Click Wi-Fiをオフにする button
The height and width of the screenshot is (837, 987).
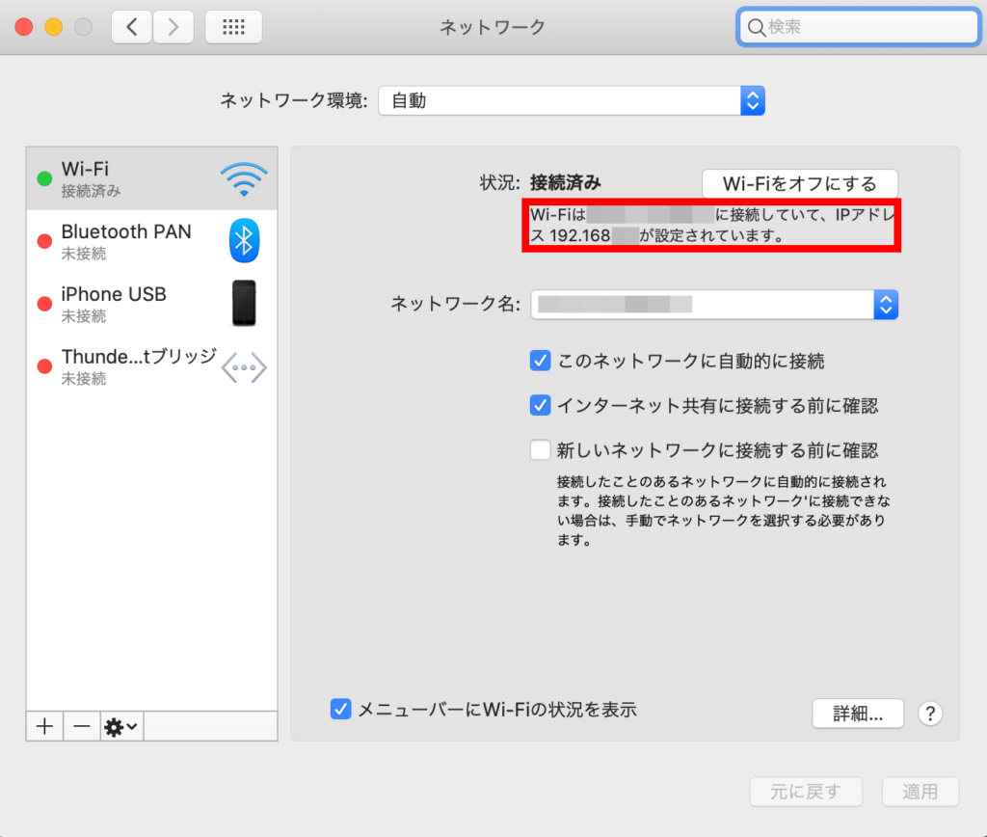[800, 184]
